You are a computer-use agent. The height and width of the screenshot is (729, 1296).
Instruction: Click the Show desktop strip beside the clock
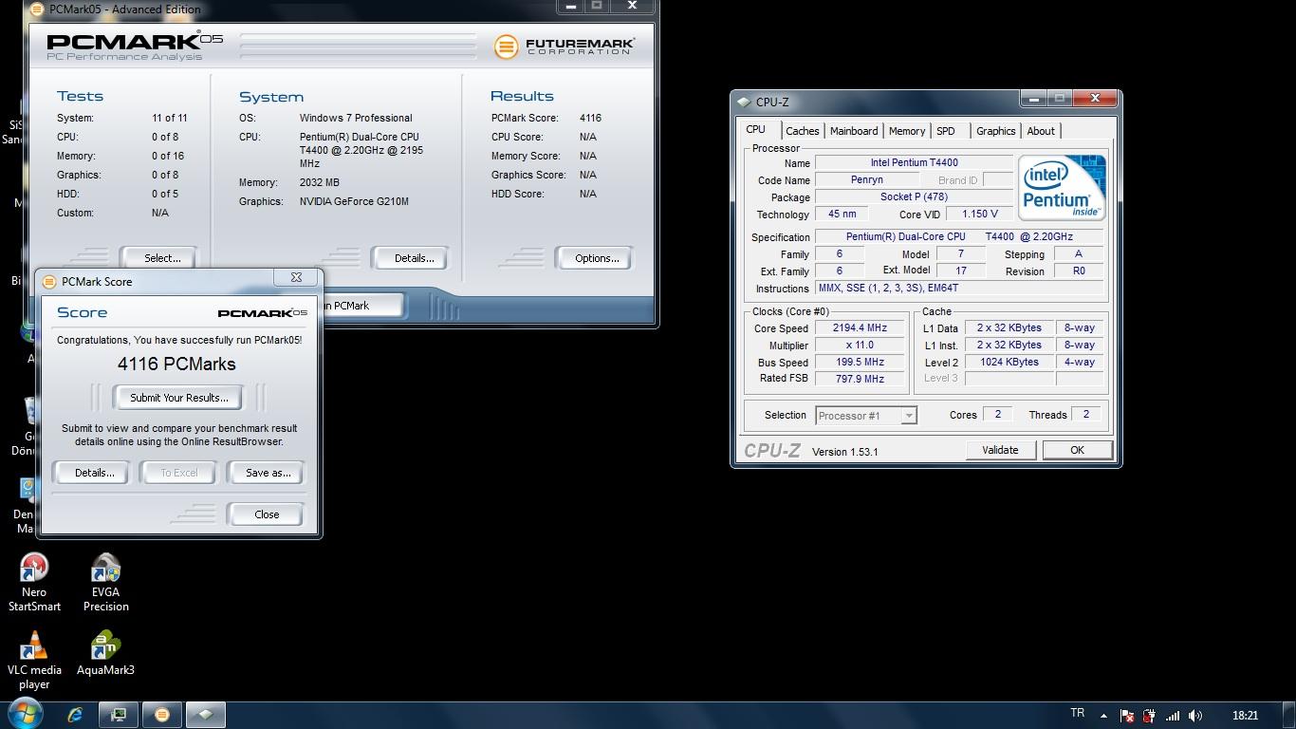point(1289,715)
